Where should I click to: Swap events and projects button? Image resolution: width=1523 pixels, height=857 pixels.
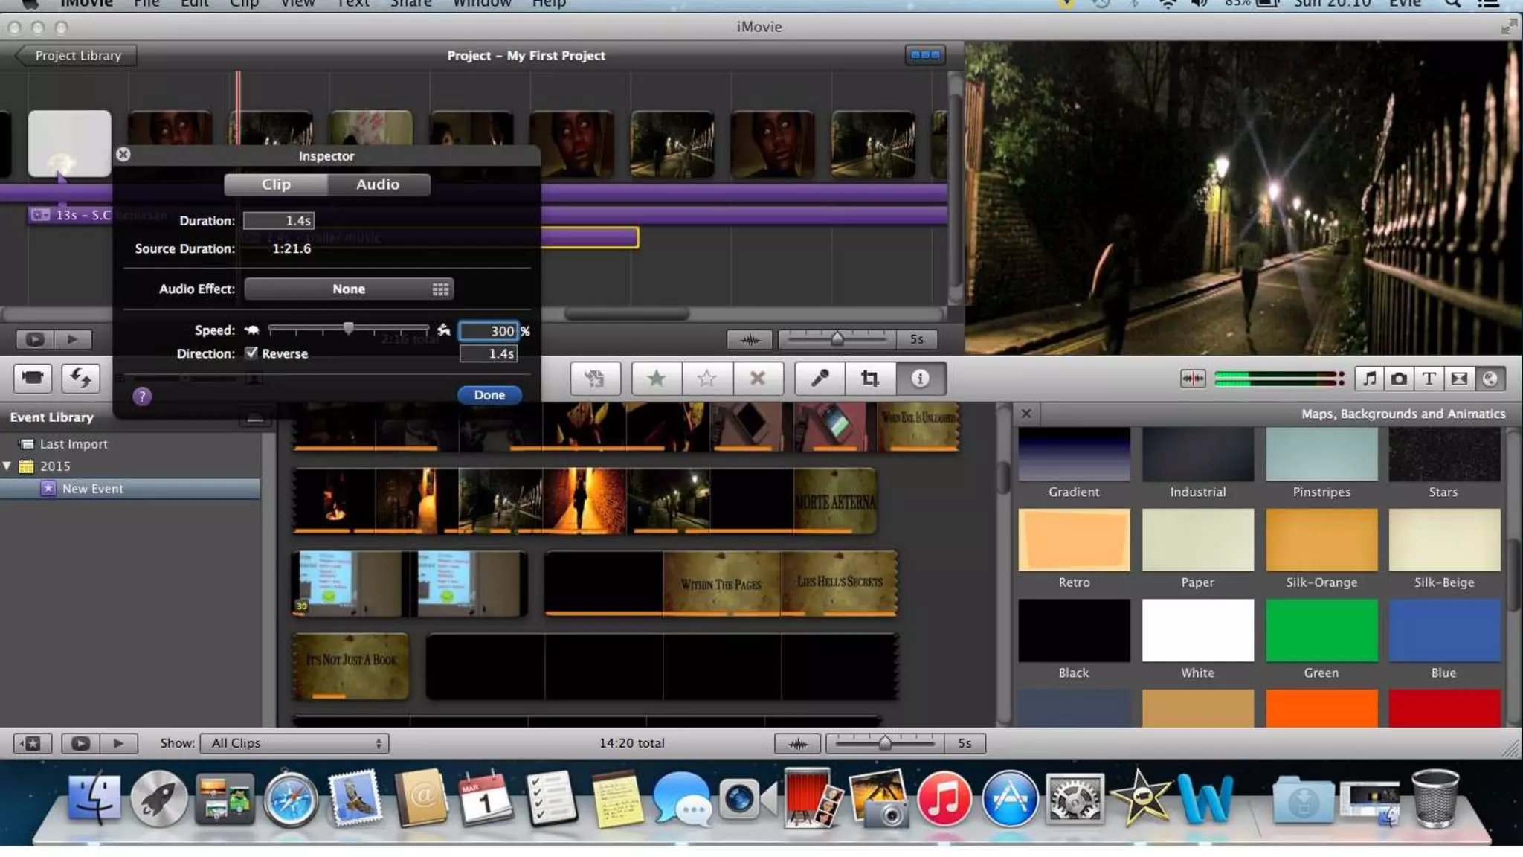click(80, 379)
